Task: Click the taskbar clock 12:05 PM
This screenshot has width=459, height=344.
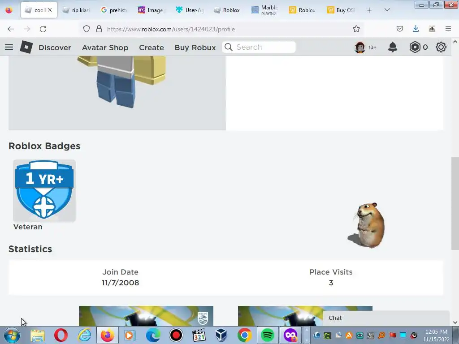Action: coord(436,332)
